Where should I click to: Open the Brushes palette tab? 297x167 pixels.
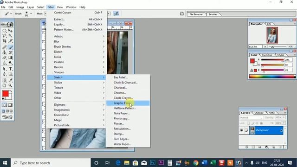point(213,14)
